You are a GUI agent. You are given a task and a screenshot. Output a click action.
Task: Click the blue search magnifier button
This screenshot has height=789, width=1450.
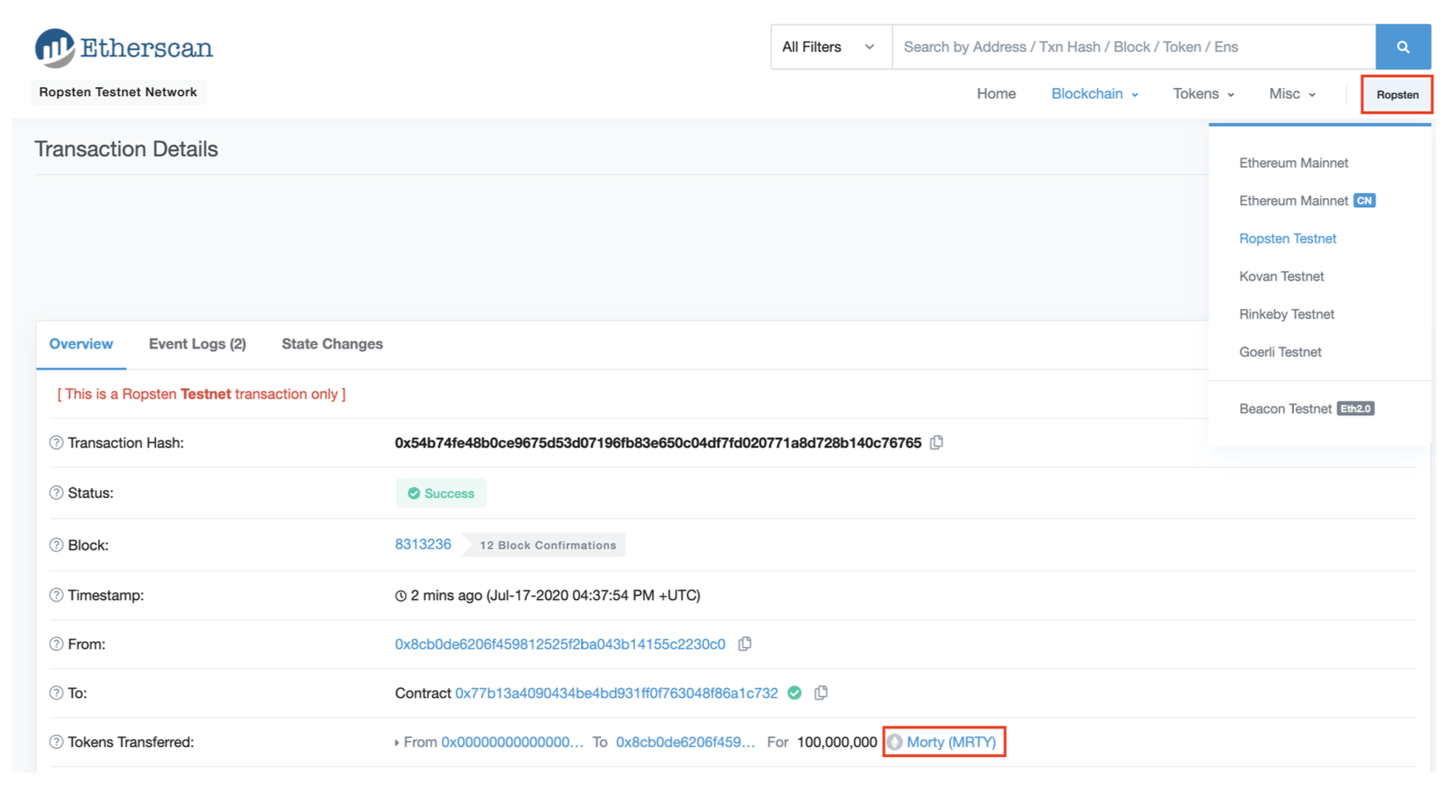click(1403, 47)
